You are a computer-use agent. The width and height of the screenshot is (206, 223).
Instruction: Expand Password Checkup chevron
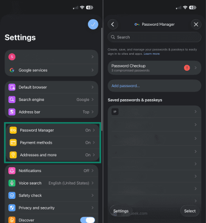(196, 68)
